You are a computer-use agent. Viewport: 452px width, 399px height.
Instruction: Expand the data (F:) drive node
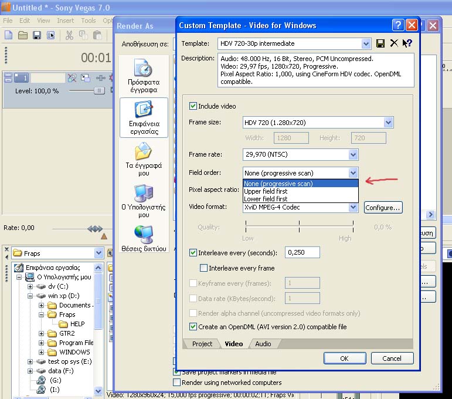(x=30, y=371)
